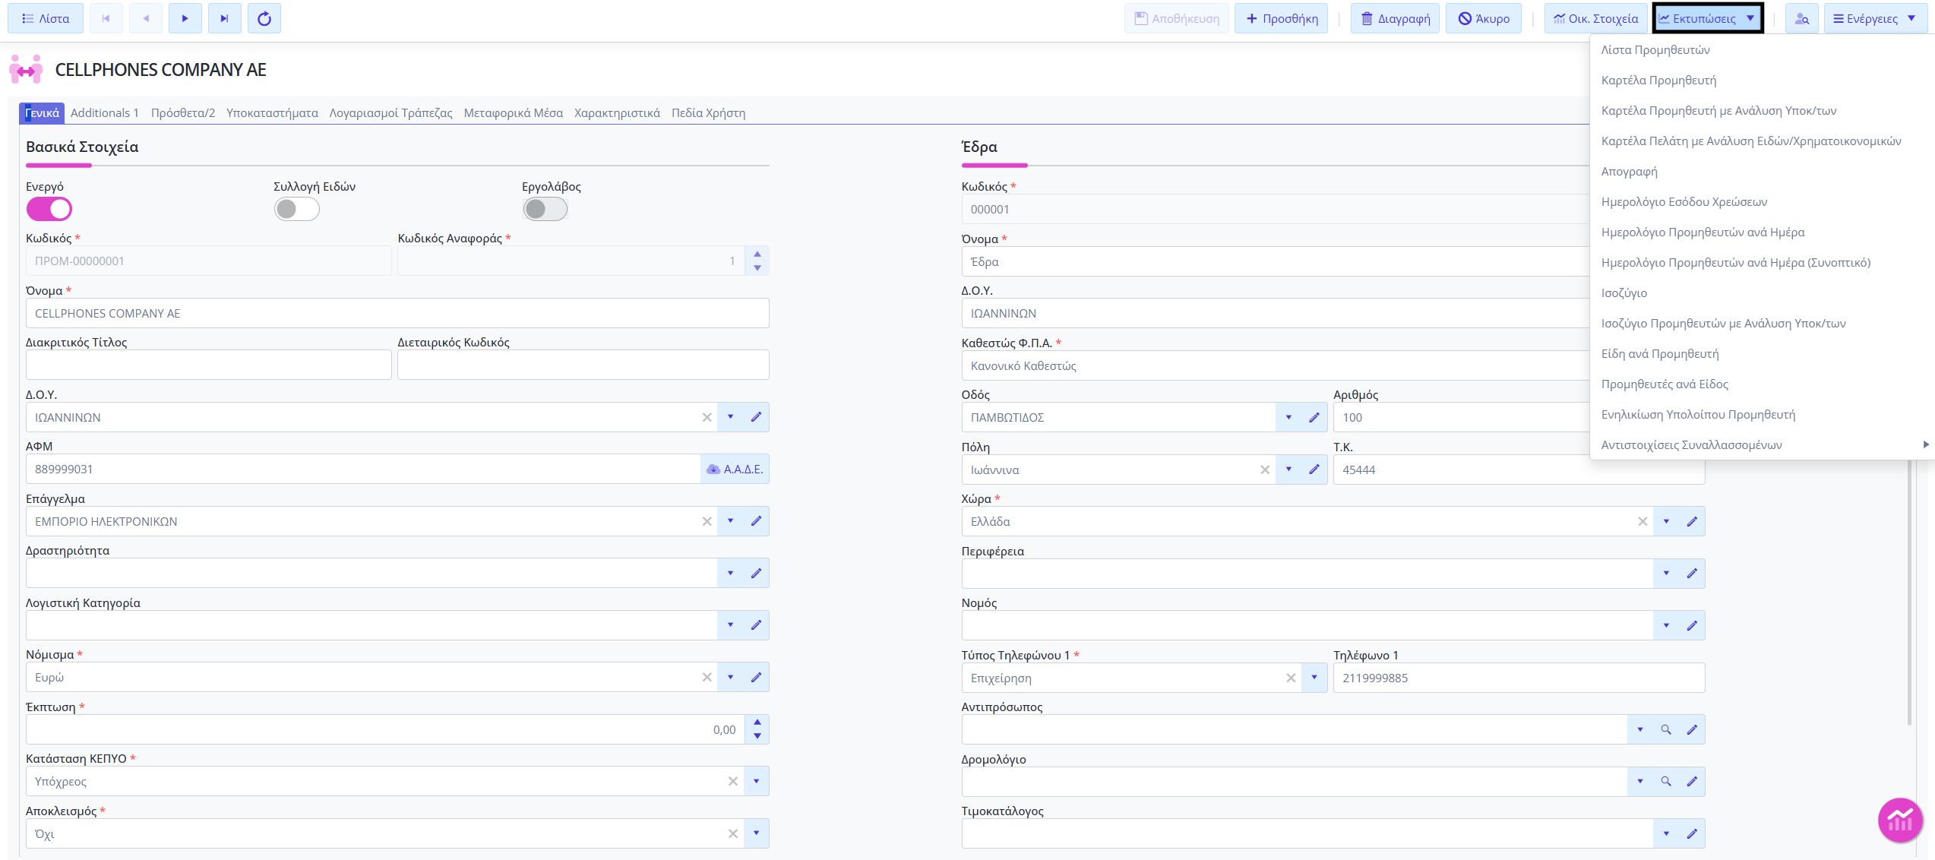
Task: Click the Όνομα field containing CELLPHONES COMPANY AE
Action: pos(397,313)
